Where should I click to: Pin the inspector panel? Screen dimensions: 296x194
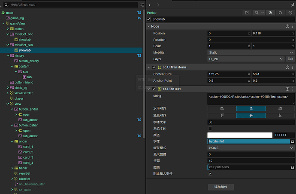293,5
